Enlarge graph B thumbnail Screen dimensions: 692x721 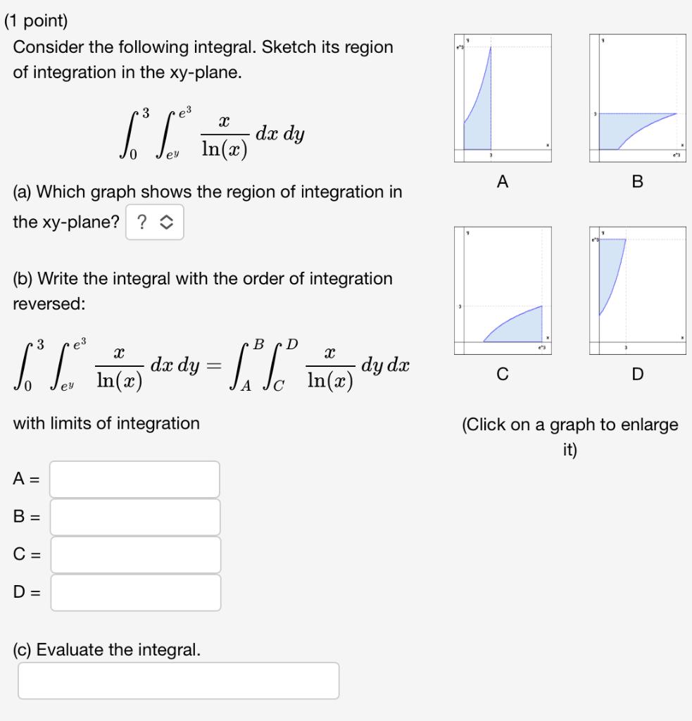637,95
